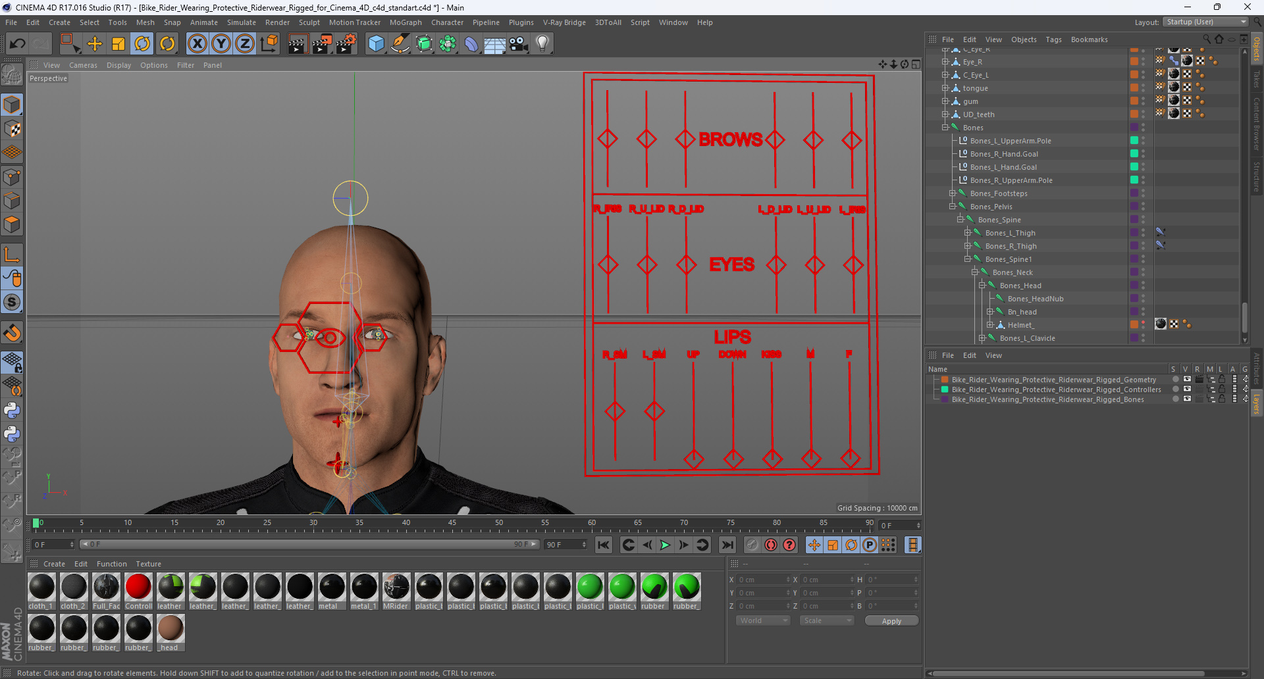Open the Simulate menu
This screenshot has height=679, width=1264.
click(242, 22)
